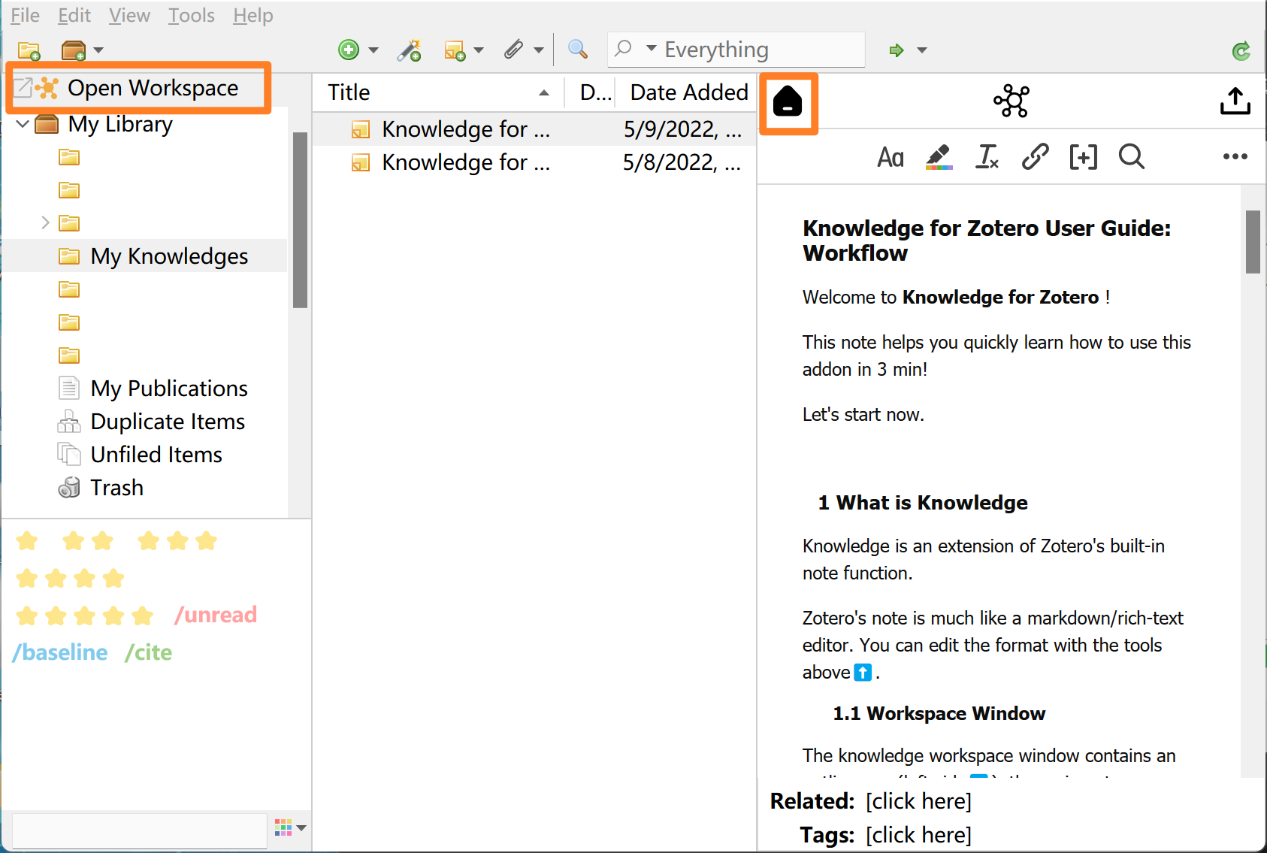Collapse the My Library tree
Image resolution: width=1267 pixels, height=853 pixels.
point(23,124)
